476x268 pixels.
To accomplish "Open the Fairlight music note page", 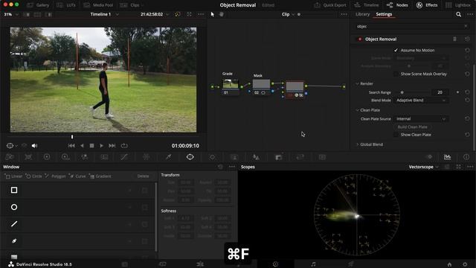I will click(313, 264).
